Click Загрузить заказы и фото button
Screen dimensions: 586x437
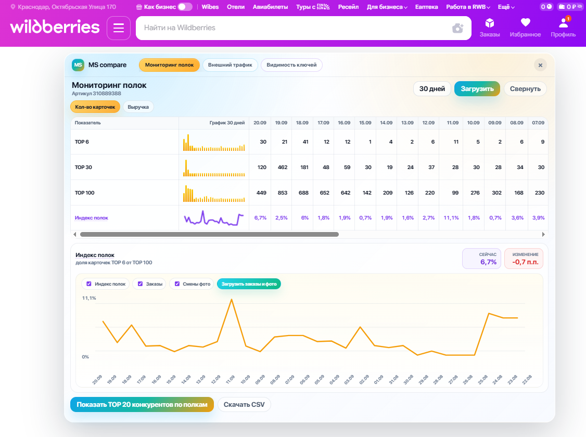[249, 284]
